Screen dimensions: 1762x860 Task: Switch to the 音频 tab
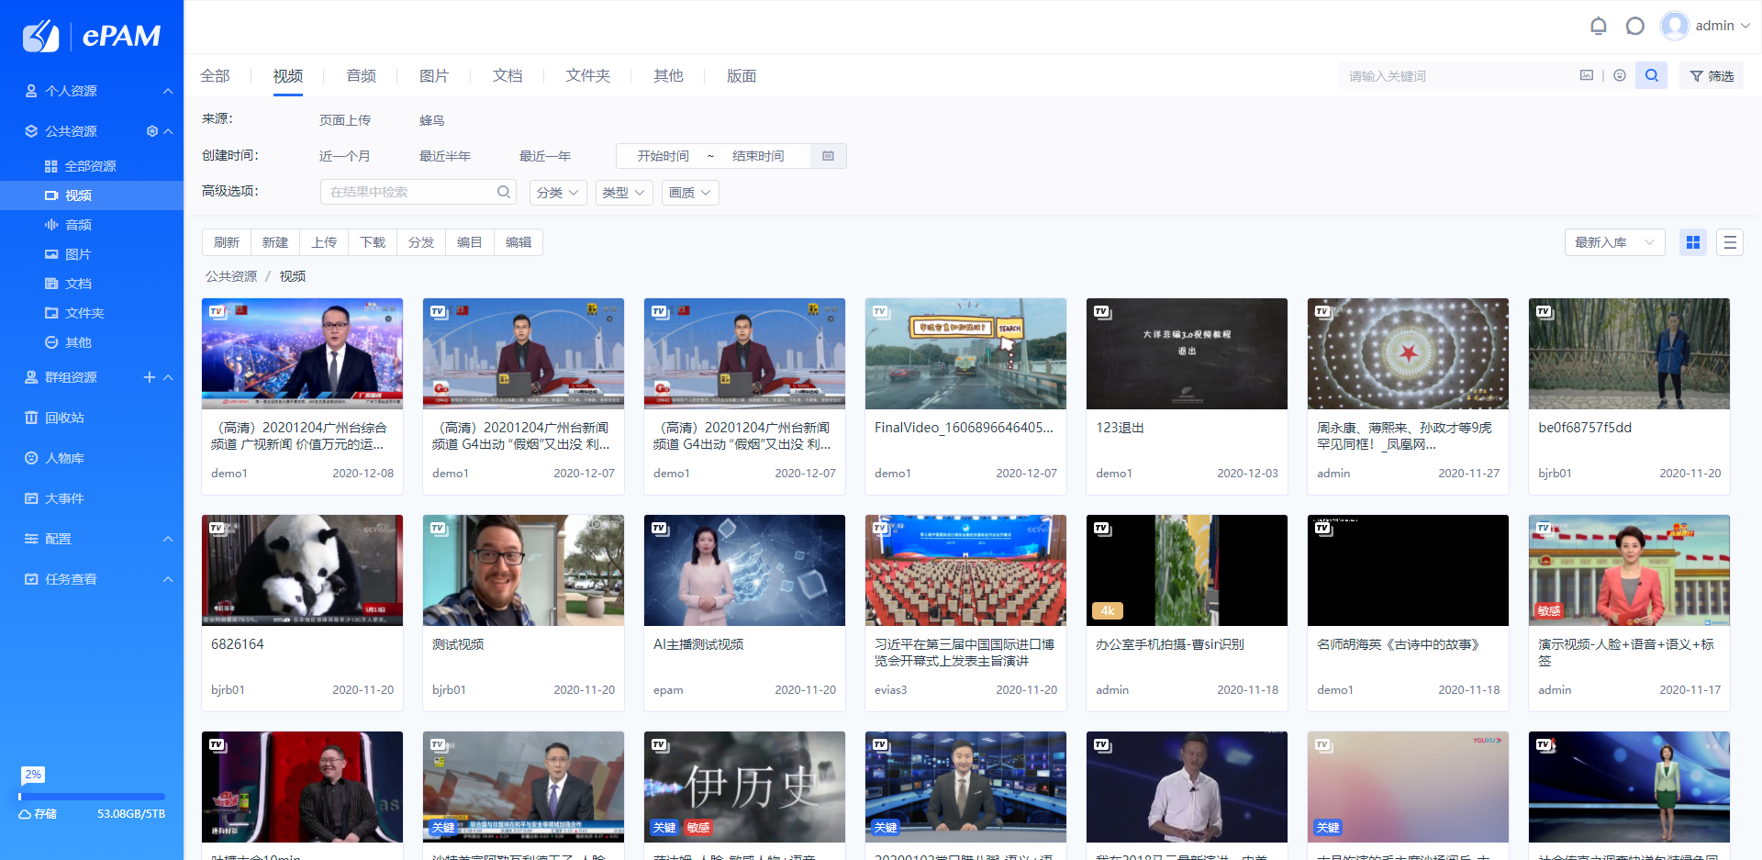(361, 76)
